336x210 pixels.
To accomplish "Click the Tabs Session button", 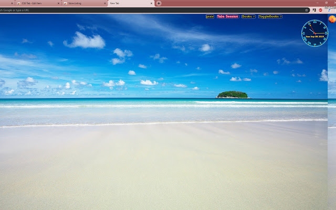I will [x=227, y=17].
